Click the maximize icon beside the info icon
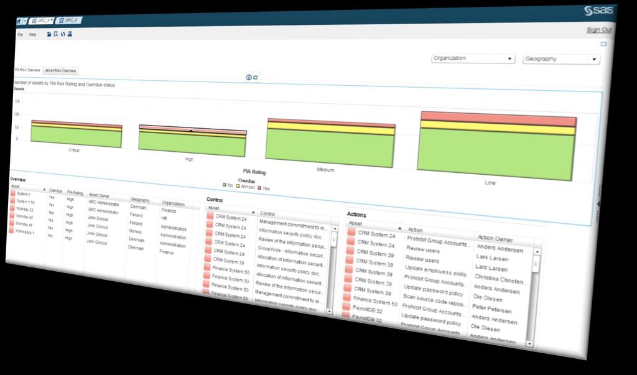The width and height of the screenshot is (637, 375). 256,77
